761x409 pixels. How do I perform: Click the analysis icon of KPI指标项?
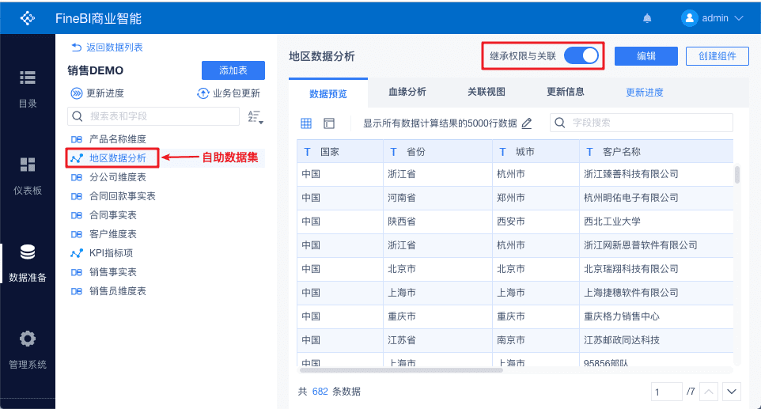coord(77,253)
